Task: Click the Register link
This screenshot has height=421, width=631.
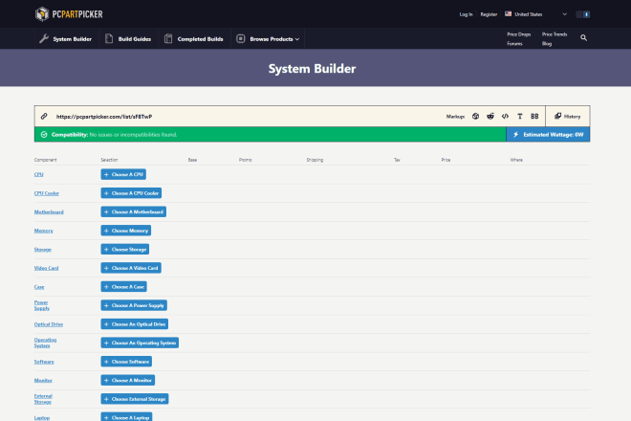Action: click(x=489, y=14)
